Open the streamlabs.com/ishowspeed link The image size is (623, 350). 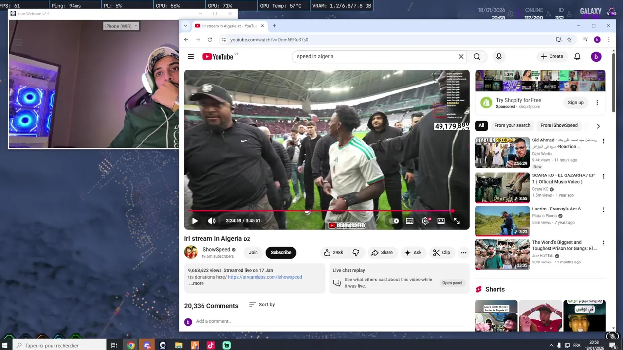coord(265,277)
